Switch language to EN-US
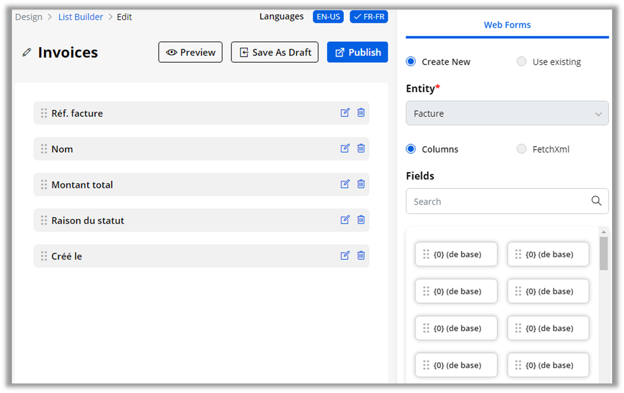The image size is (624, 393). coord(328,17)
